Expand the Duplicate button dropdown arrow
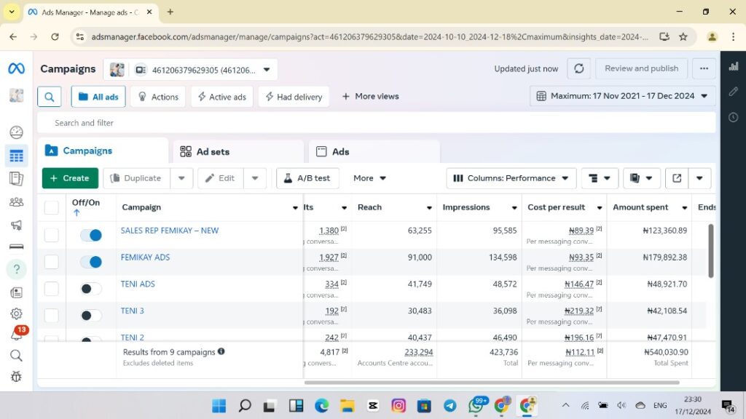 (x=182, y=178)
